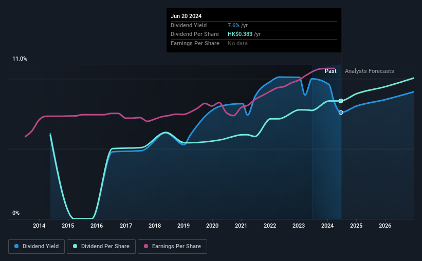This screenshot has width=422, height=261.
Task: Click the pink dot in Earnings Per Share legend
Action: pos(146,246)
